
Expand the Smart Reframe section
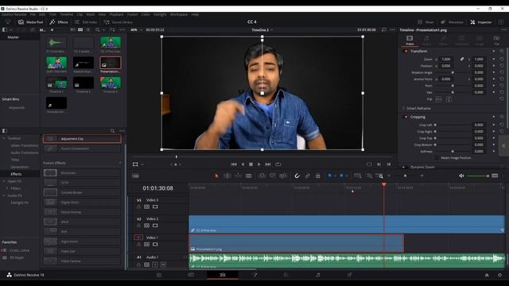(x=418, y=108)
